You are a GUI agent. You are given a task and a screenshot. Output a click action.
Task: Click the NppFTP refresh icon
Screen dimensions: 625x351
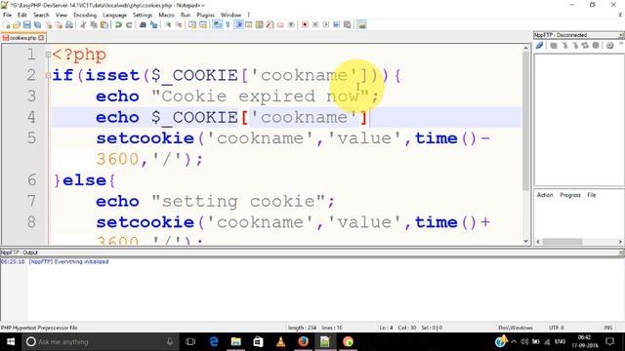(585, 46)
